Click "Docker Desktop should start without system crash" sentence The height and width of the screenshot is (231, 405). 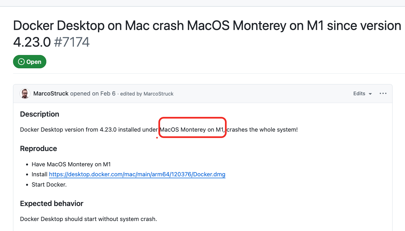coord(88,219)
